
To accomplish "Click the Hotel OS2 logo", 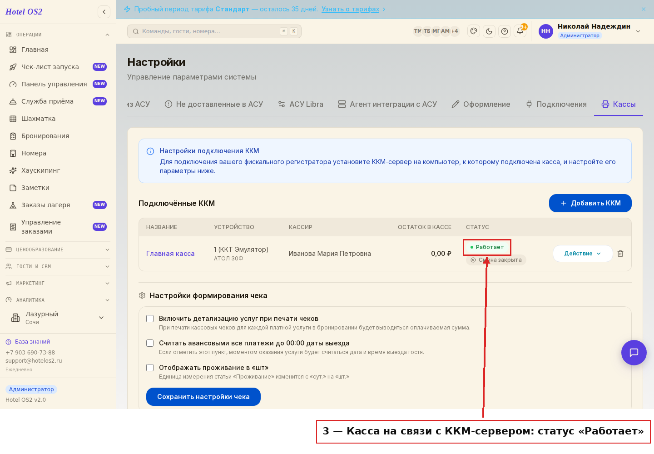I will click(24, 12).
